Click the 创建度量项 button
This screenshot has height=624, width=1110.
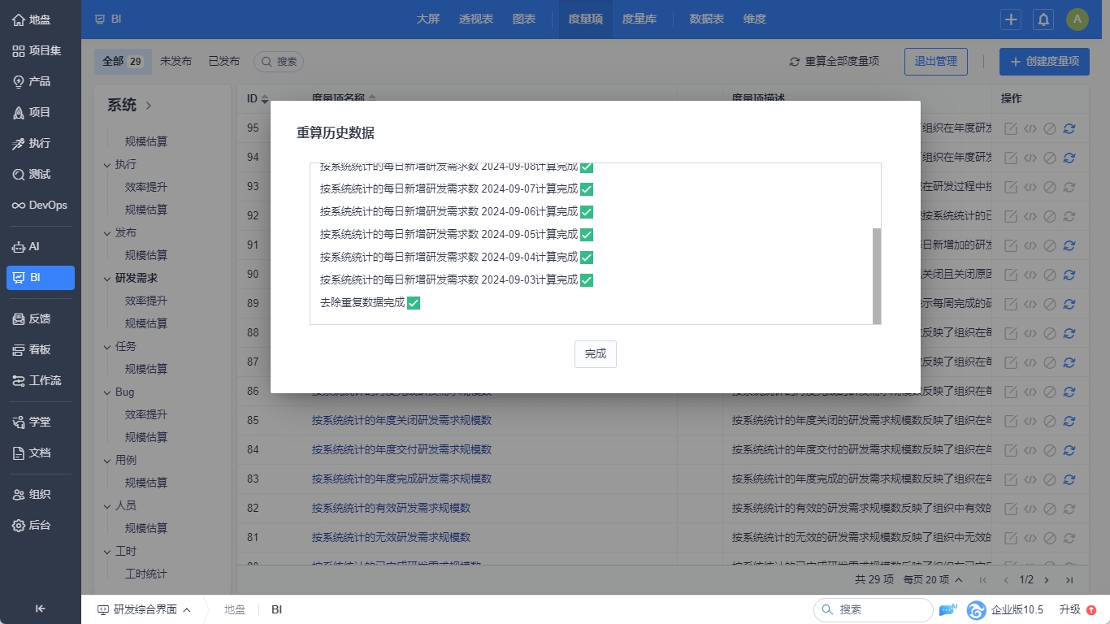(1044, 61)
